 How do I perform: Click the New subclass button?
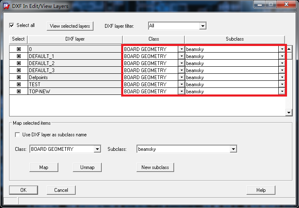pos(155,167)
